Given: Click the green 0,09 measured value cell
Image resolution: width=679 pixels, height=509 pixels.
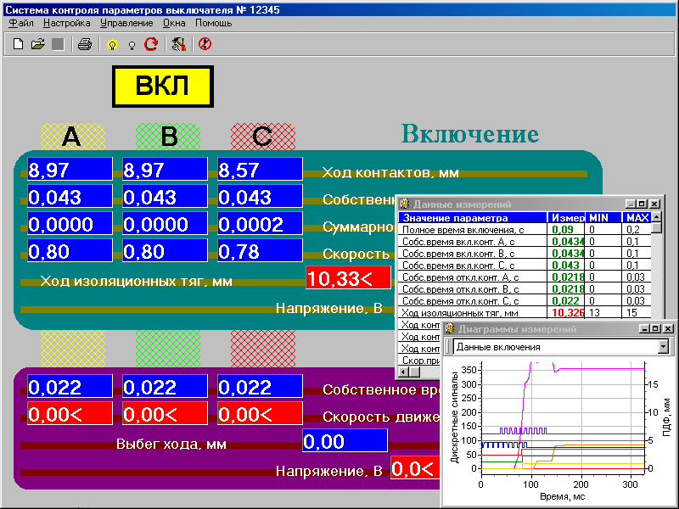Looking at the screenshot, I should pos(566,229).
